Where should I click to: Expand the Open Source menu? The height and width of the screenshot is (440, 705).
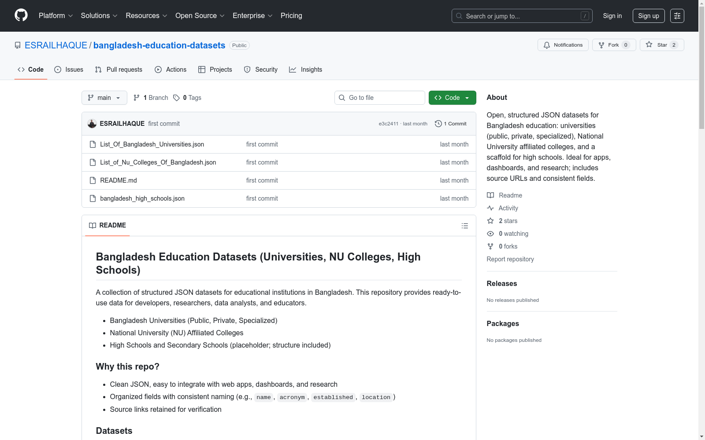point(200,16)
